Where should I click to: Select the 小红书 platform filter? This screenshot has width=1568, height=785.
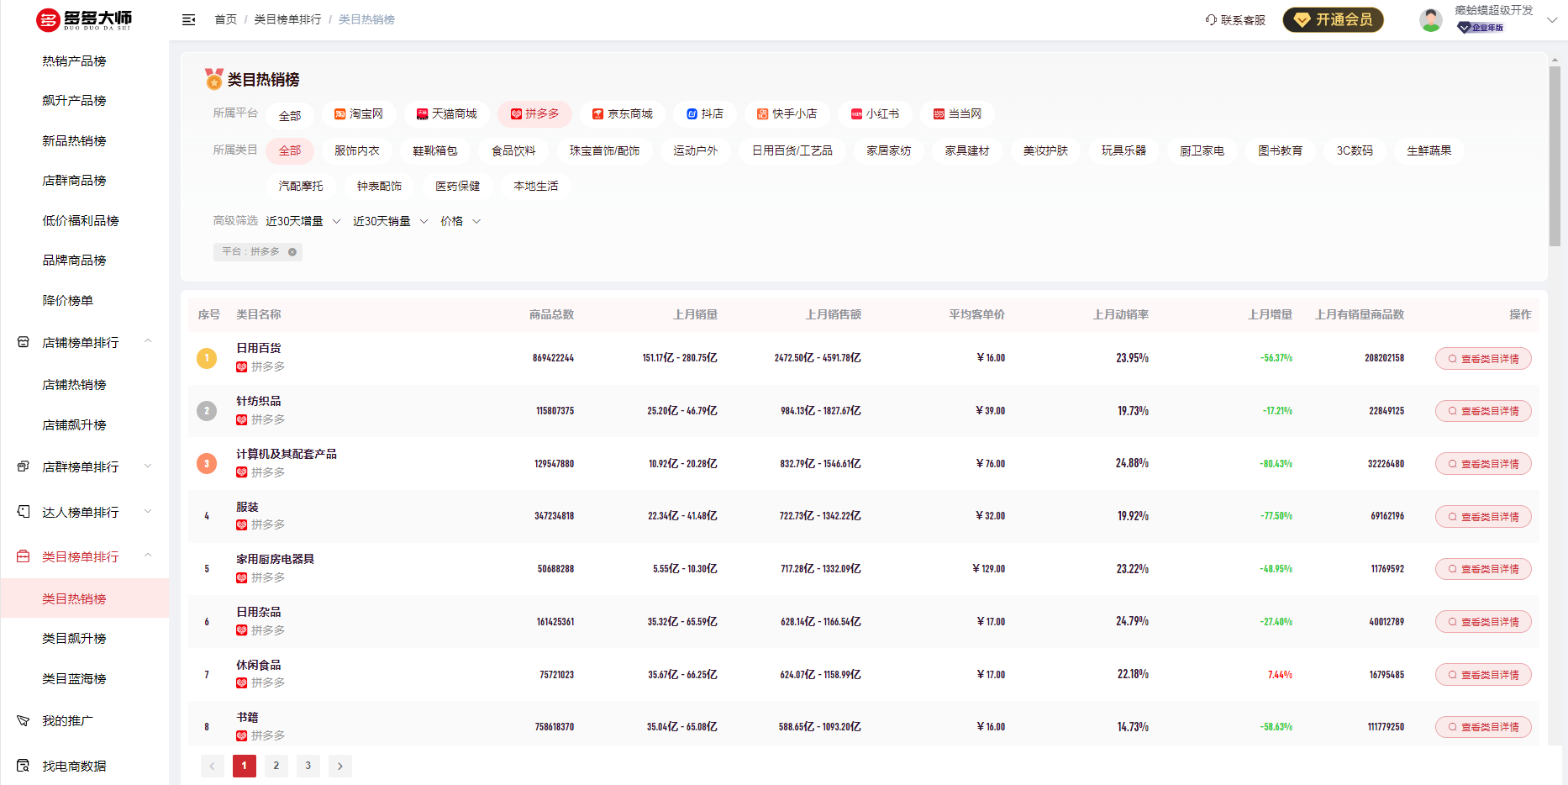[875, 113]
